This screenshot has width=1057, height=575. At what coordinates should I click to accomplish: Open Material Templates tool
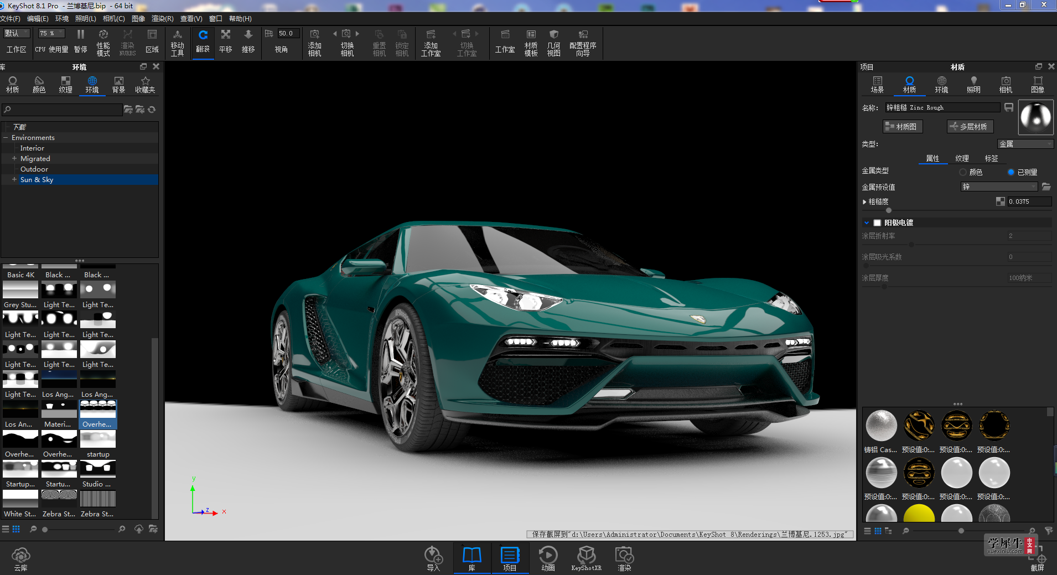point(531,43)
